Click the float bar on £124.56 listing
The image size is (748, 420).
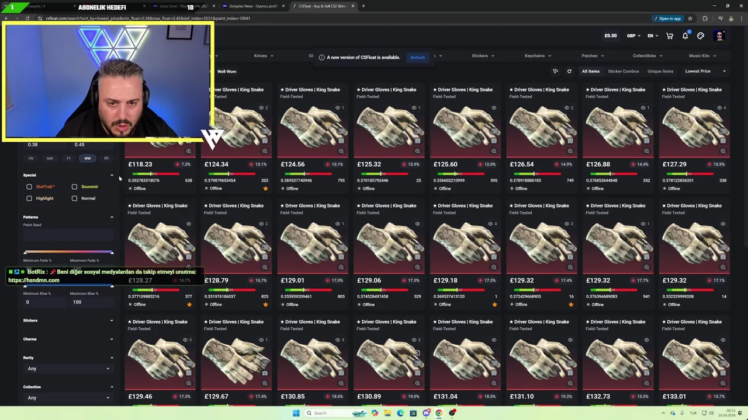click(308, 174)
